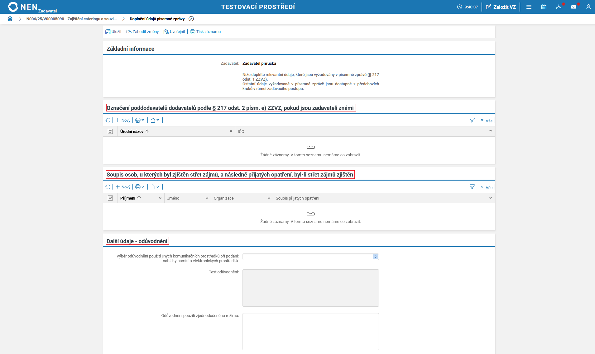Open column settings icon in střet zájmů table

(110, 198)
